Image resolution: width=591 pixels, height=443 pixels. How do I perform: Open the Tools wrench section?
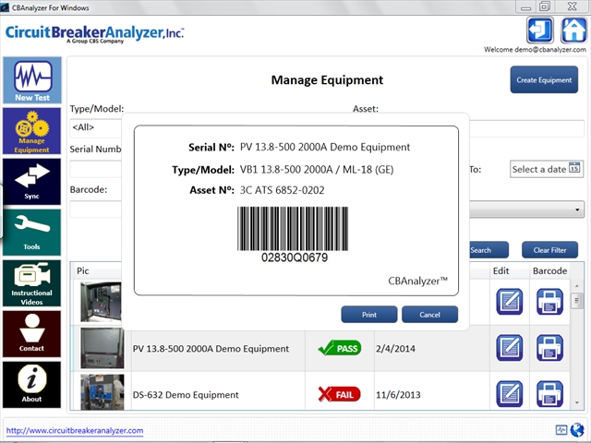(32, 233)
